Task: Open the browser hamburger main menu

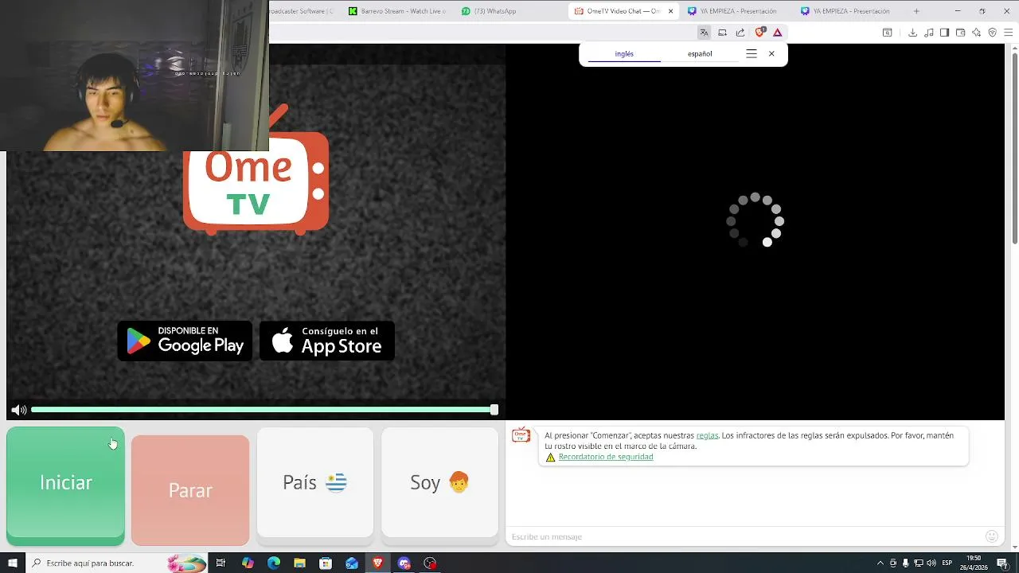Action: click(x=1008, y=33)
